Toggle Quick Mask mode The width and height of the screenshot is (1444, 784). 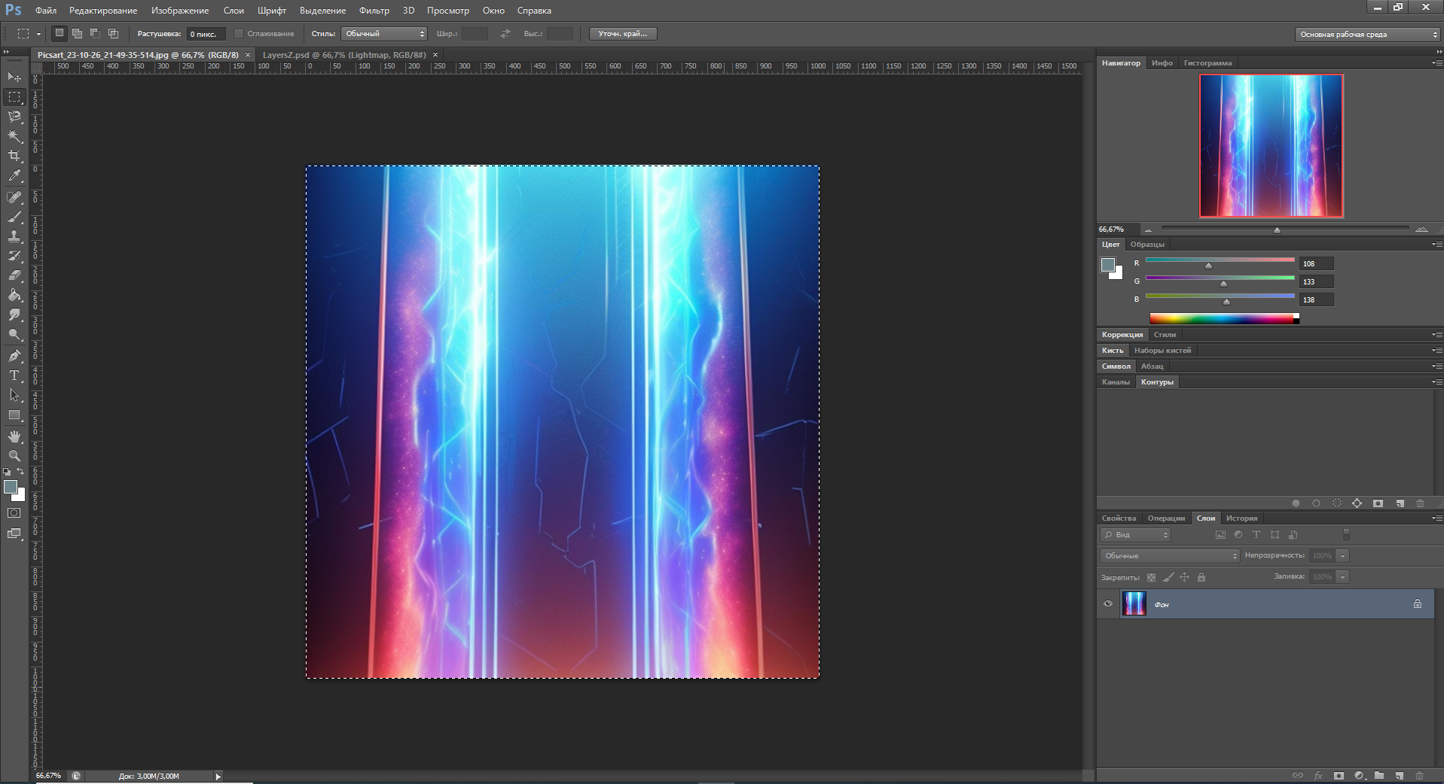[x=14, y=513]
